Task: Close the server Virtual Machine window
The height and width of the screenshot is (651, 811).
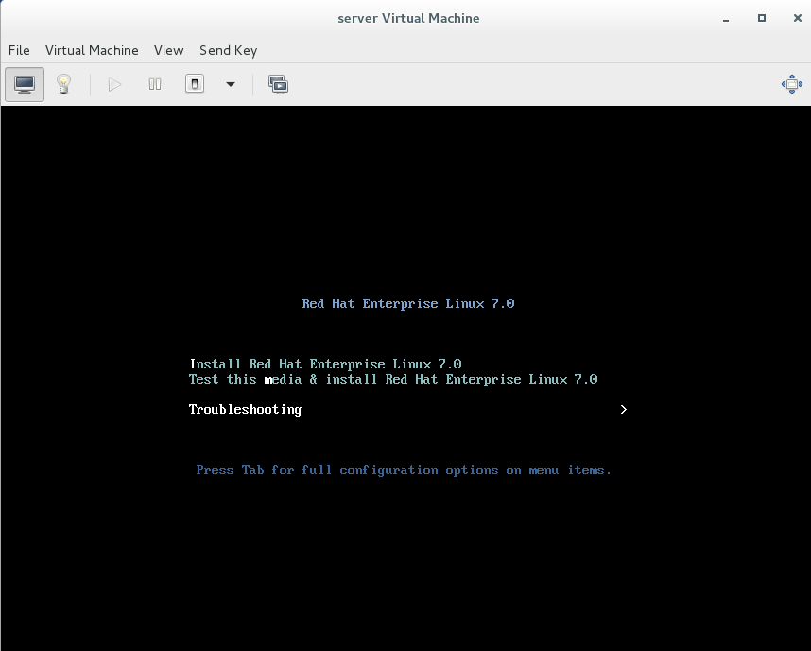Action: (797, 18)
